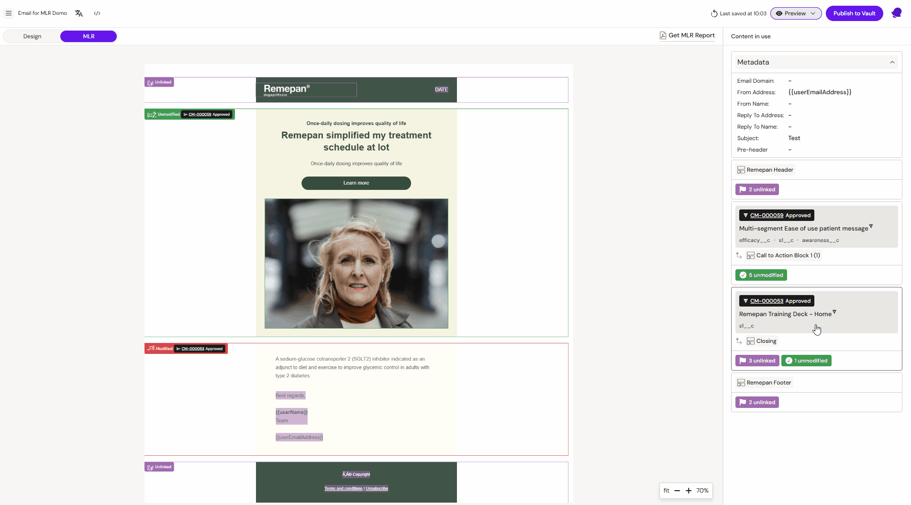Open the translation/language tool

click(78, 13)
